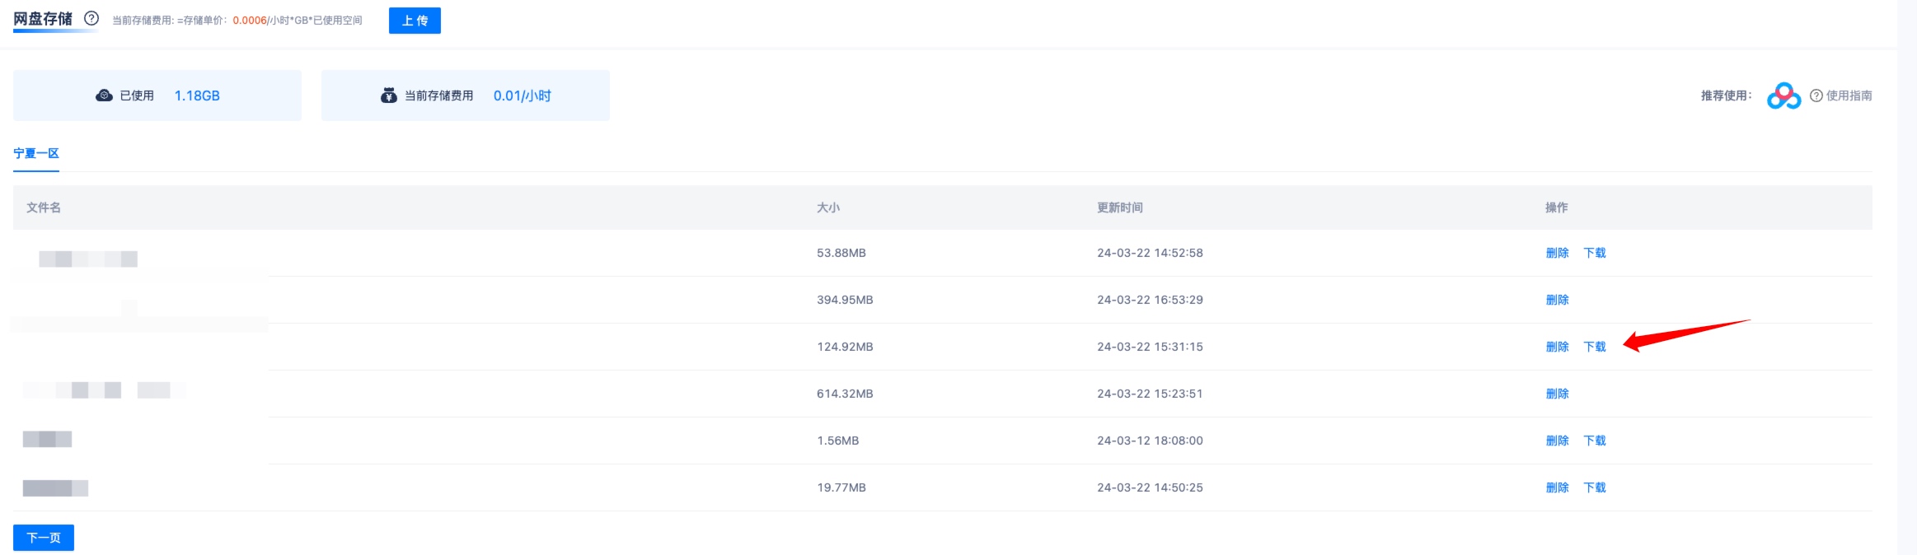1917x555 pixels.
Task: Click the timestamp 24-03-22 14:50:25
Action: (x=1150, y=487)
